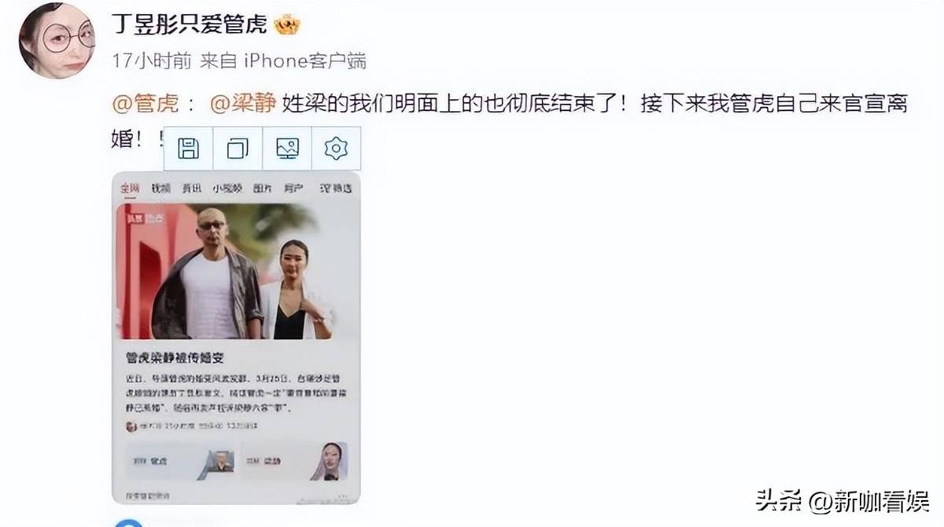Screen dimensions: 944x527
Task: Open the gear settings icon
Action: coord(336,148)
